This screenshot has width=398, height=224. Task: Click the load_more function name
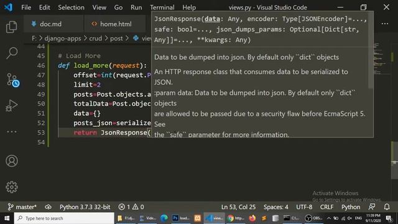[x=91, y=65]
